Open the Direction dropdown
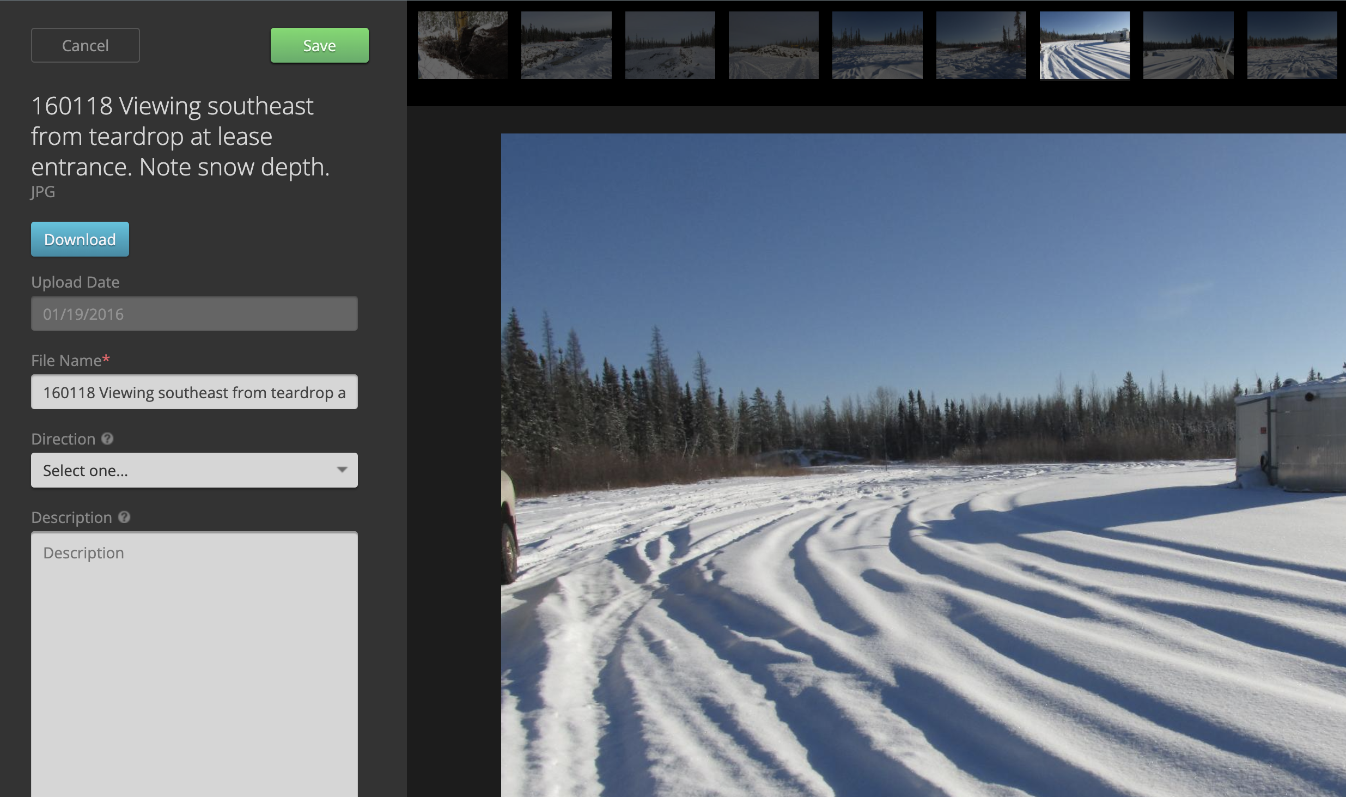Screen dimensions: 1346x797 point(194,470)
